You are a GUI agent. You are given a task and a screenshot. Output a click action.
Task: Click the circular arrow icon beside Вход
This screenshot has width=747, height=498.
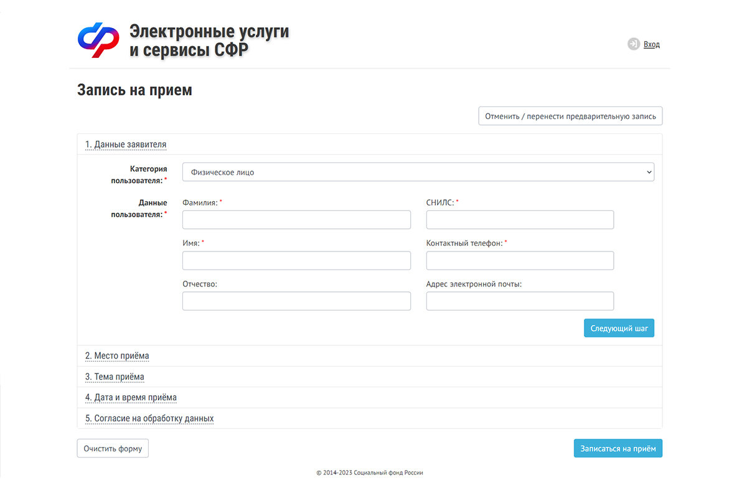click(x=632, y=44)
